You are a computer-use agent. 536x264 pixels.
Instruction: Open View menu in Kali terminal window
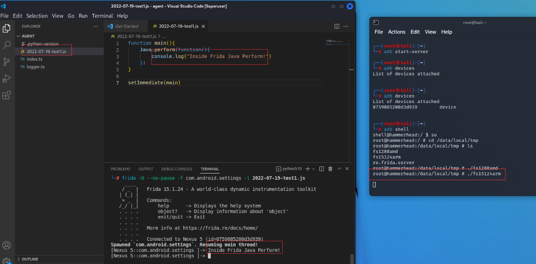(x=431, y=32)
